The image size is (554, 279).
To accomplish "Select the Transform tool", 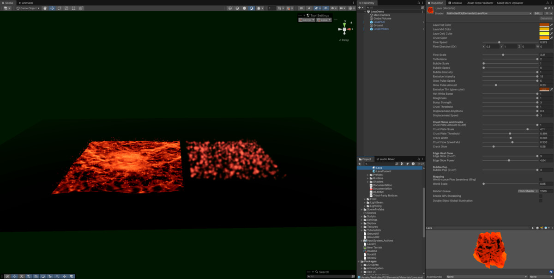I will [x=81, y=8].
